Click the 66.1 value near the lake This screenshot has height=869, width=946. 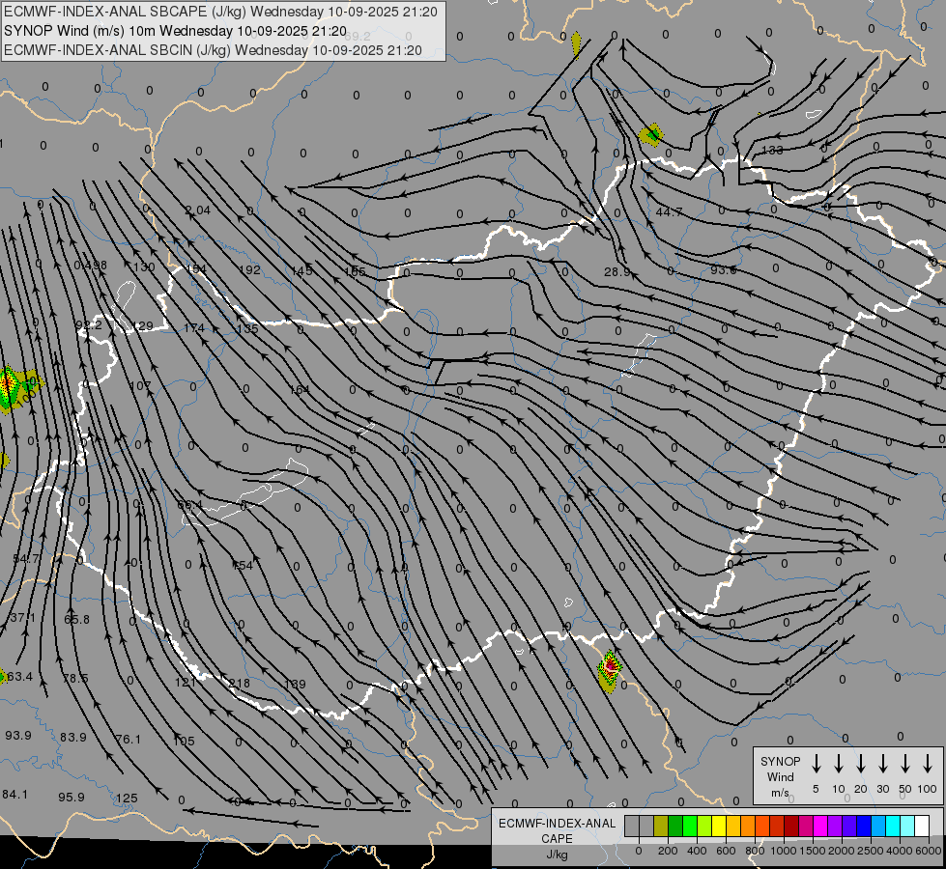tap(190, 505)
